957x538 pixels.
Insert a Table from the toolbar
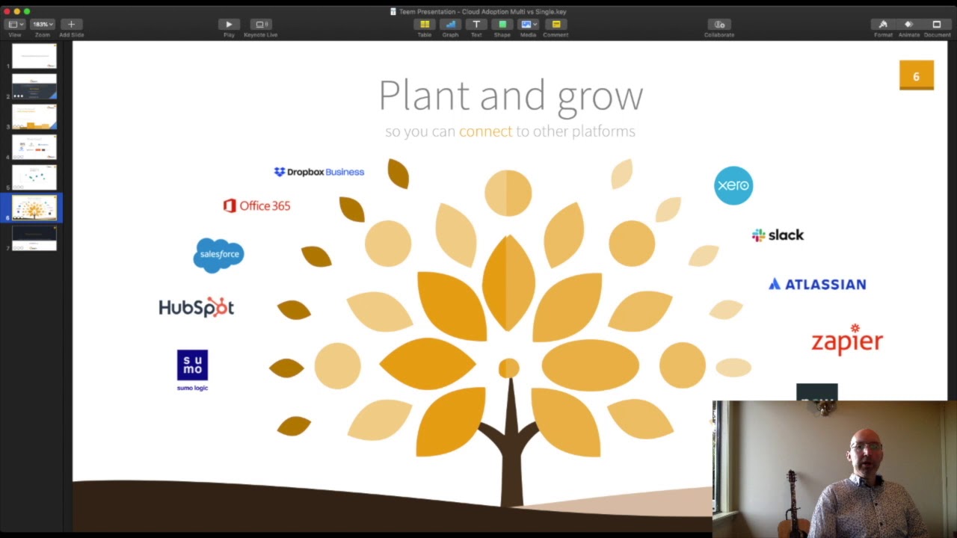[425, 25]
